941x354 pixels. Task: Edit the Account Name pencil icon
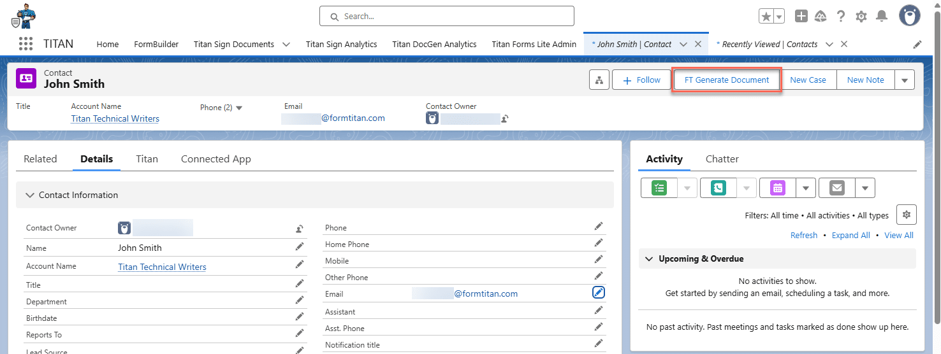point(299,264)
